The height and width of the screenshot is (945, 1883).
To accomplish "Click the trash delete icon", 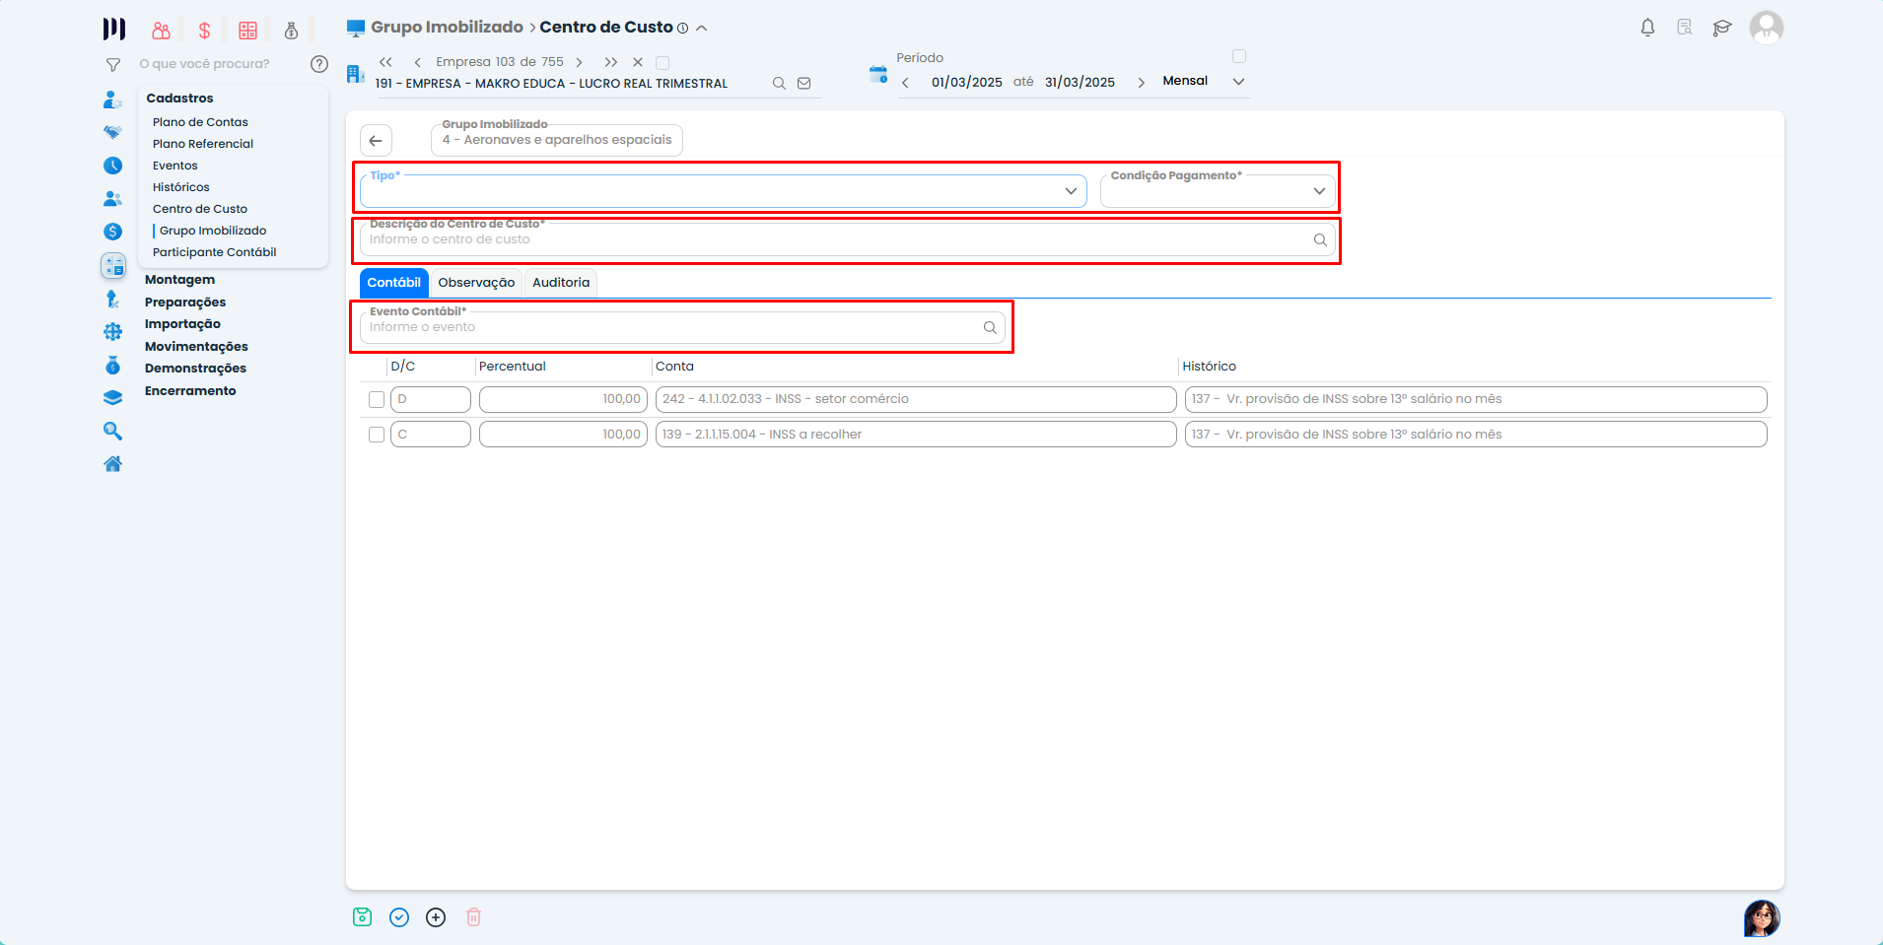I will pos(473,917).
